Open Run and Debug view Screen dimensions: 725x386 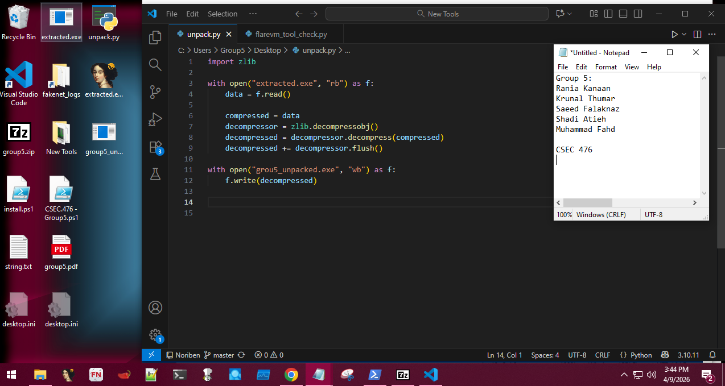[x=155, y=120]
